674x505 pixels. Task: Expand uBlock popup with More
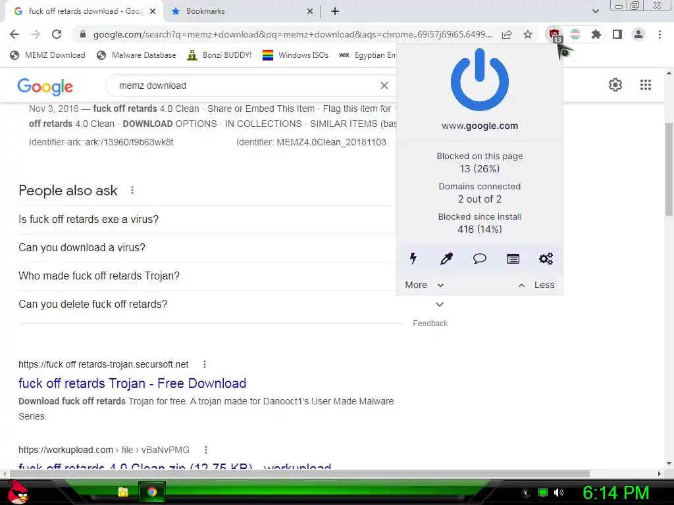point(425,285)
